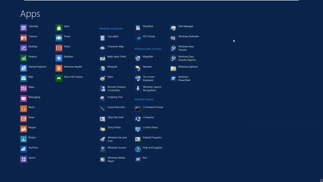Open the Mail app icon
The height and width of the screenshot is (182, 323).
tap(24, 78)
